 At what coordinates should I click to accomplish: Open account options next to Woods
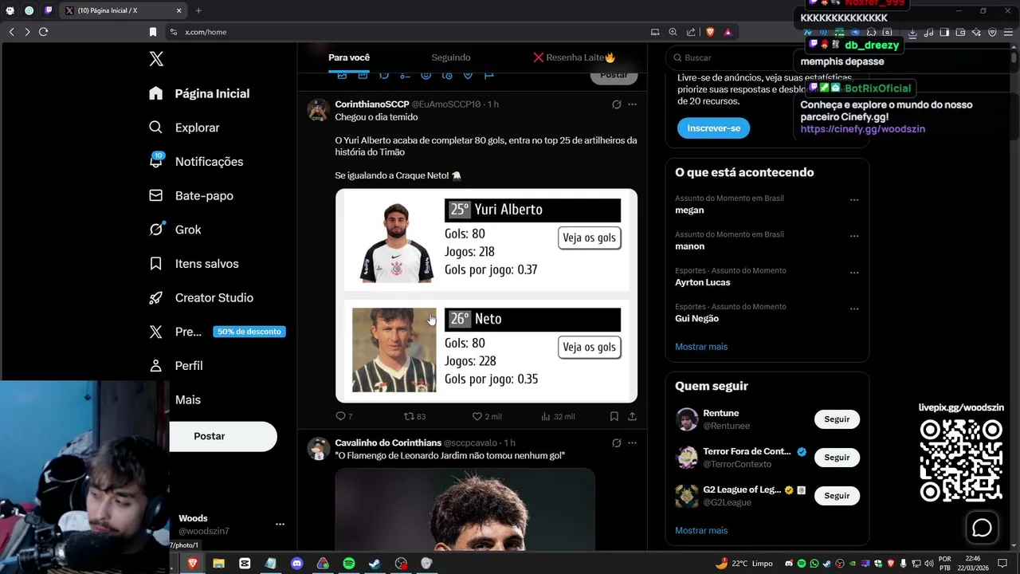(x=280, y=524)
